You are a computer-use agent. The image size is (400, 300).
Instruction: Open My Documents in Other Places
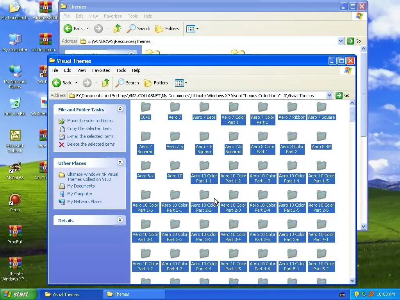click(x=81, y=186)
